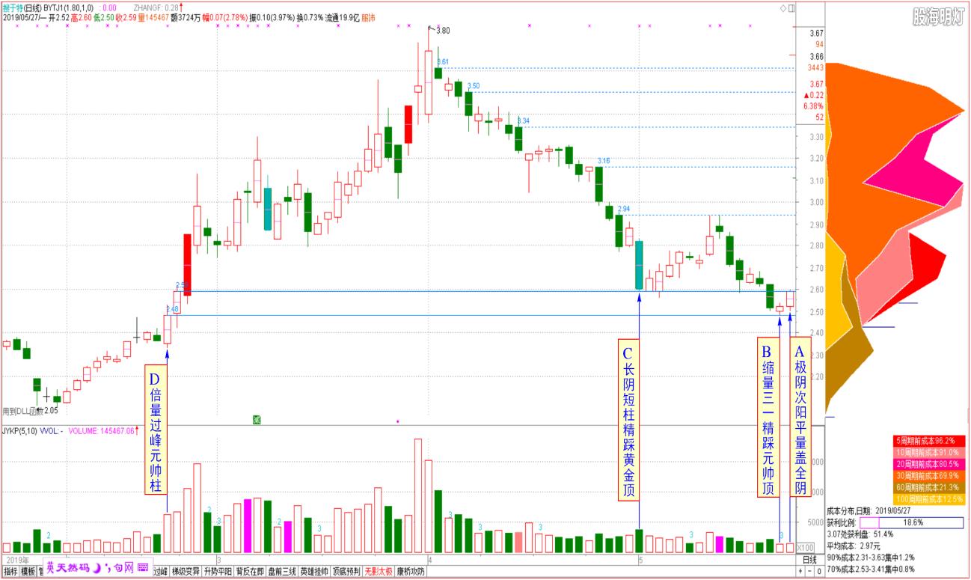Click the 3443 value on the price axis
This screenshot has height=580, width=971.
pyautogui.click(x=815, y=67)
